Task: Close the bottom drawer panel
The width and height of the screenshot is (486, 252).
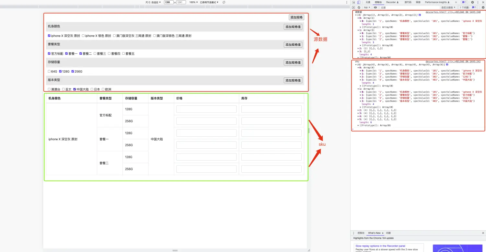Action: (483, 233)
